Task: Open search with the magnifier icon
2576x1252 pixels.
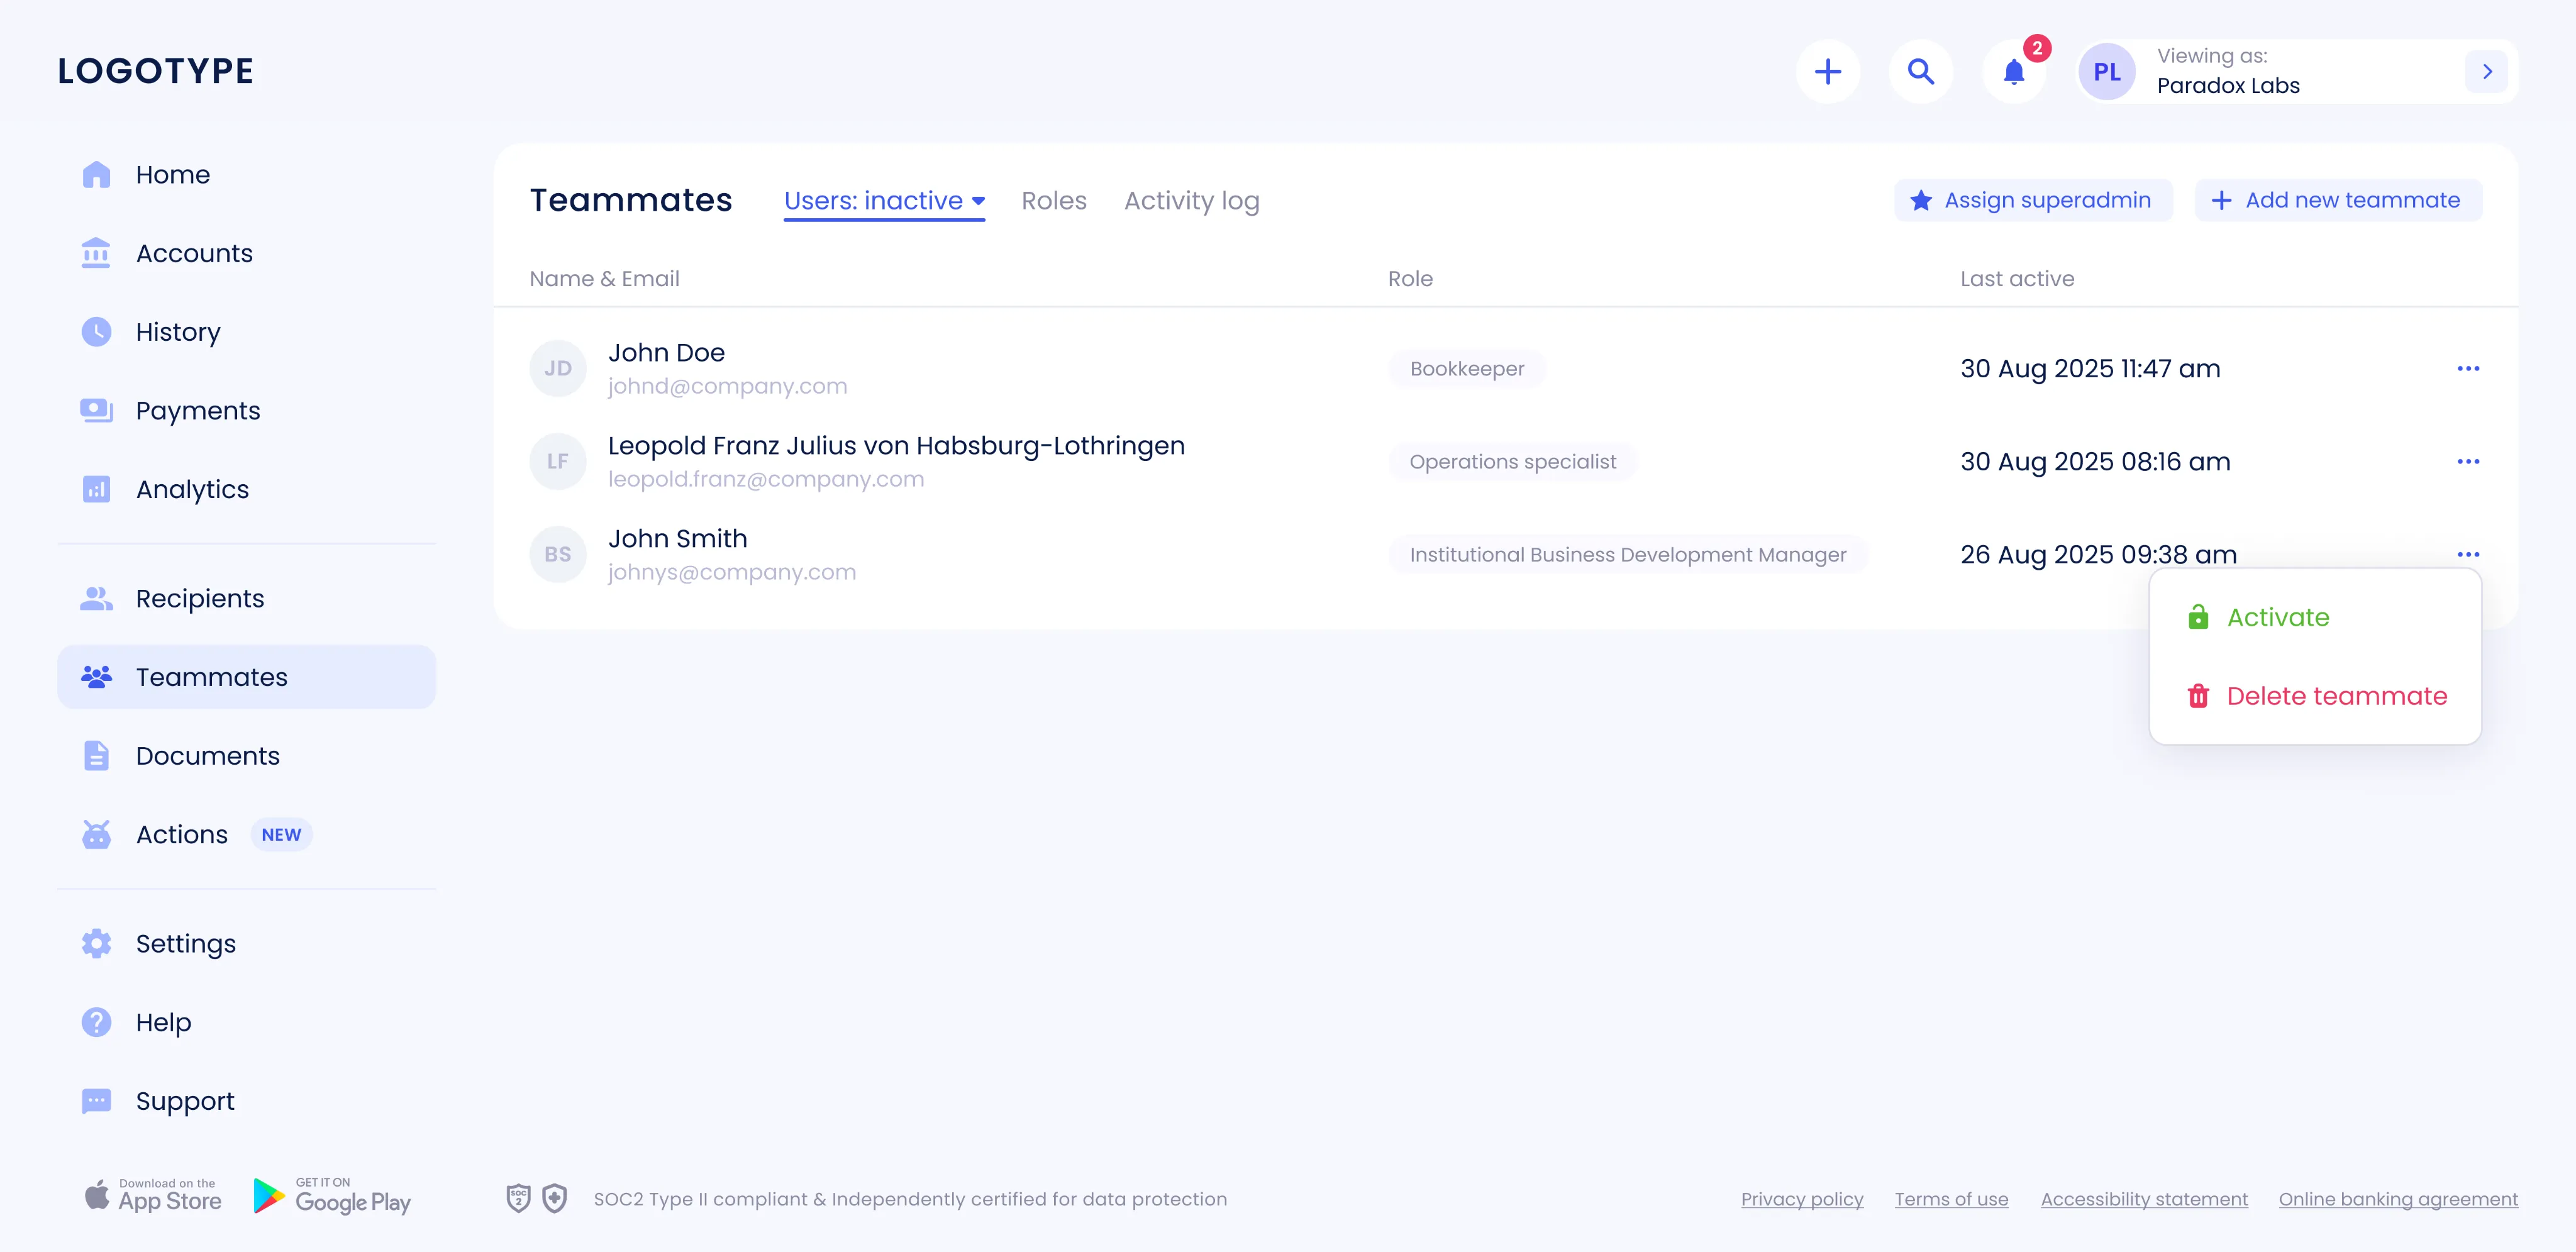Action: (x=1920, y=72)
